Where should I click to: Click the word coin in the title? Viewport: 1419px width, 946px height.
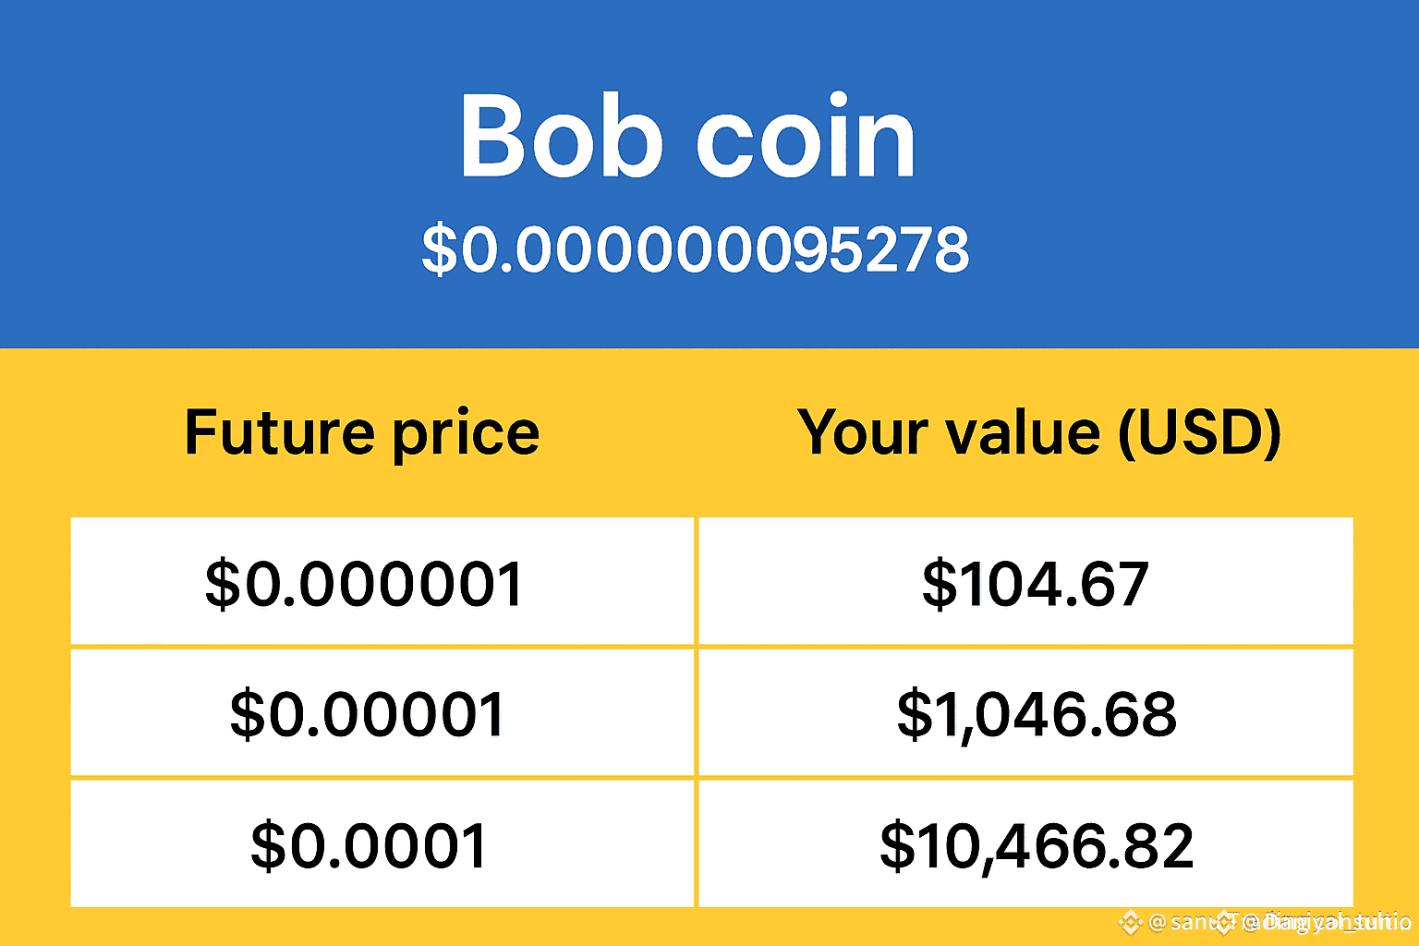click(x=806, y=139)
